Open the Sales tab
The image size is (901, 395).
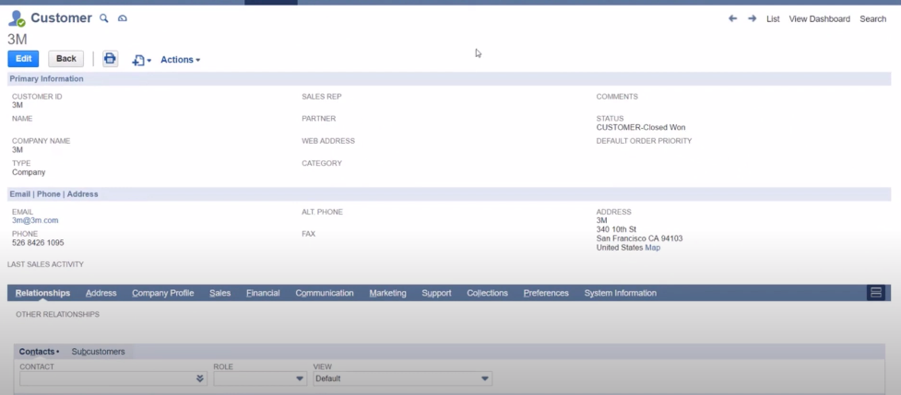click(220, 293)
